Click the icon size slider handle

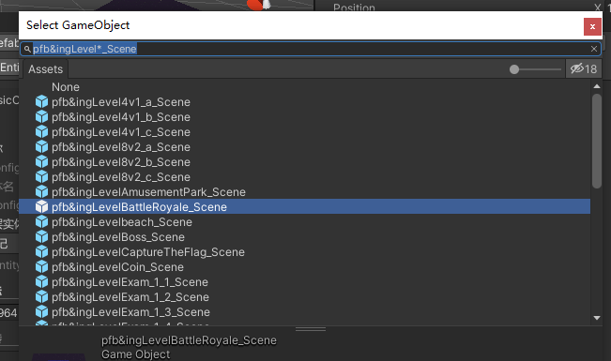tap(514, 69)
